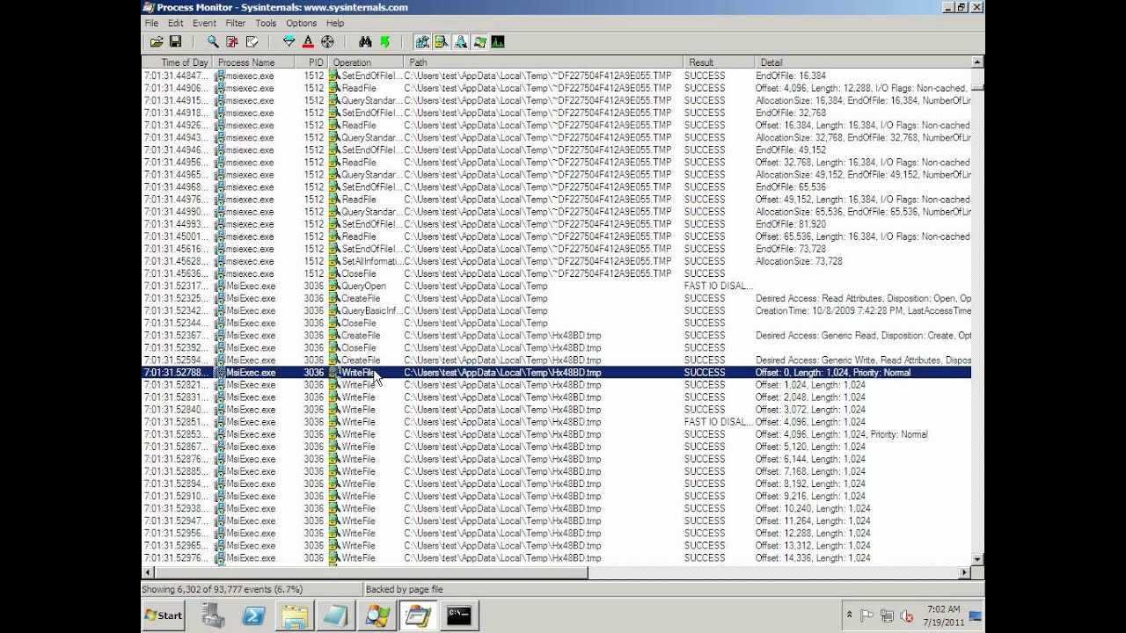1126x633 pixels.
Task: Open the Options menu
Action: pyautogui.click(x=301, y=23)
